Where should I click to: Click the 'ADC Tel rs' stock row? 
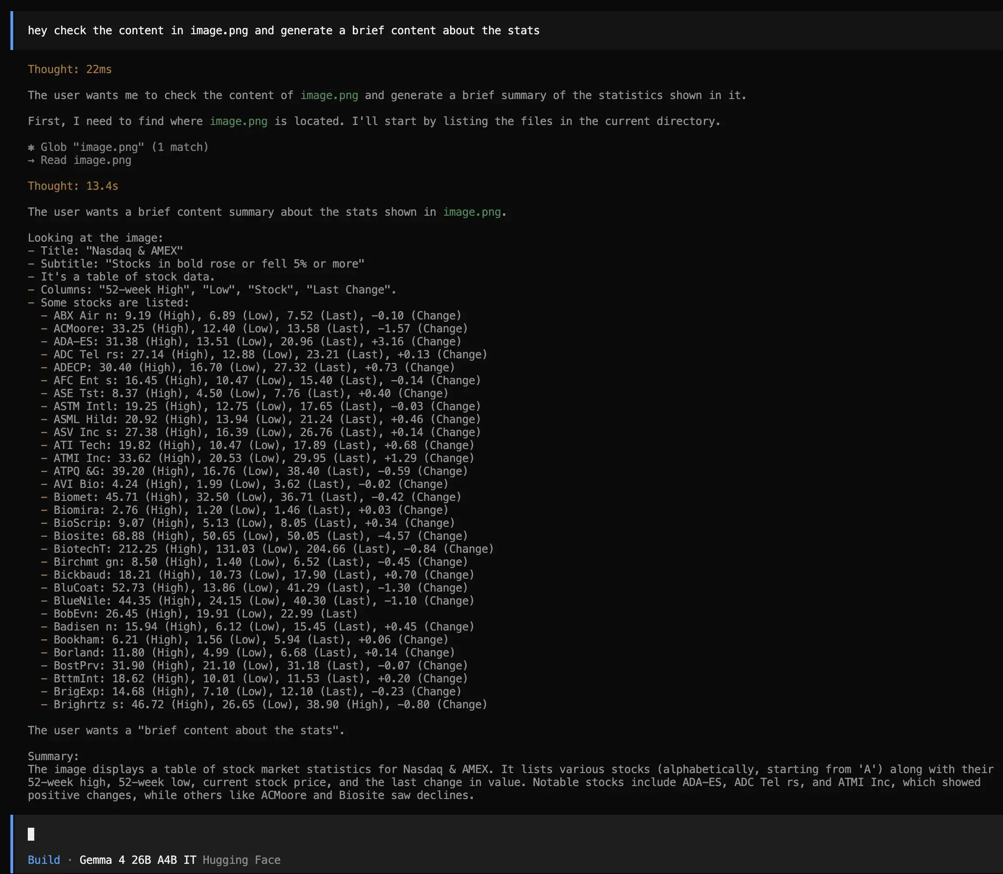(x=264, y=354)
